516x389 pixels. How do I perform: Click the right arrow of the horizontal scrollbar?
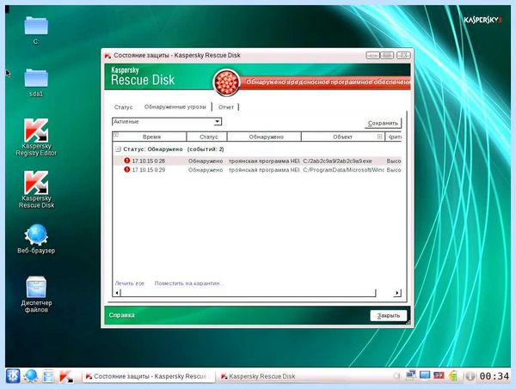click(x=397, y=293)
